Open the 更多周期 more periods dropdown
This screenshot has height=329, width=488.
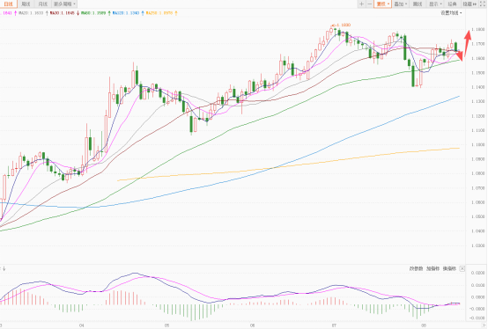coord(64,4)
